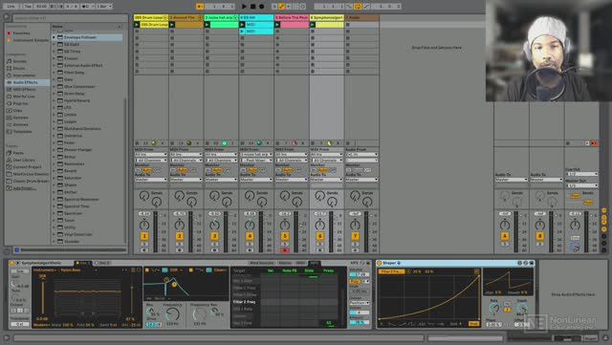The image size is (612, 345).
Task: Start playback with the transport play button
Action: (x=244, y=7)
